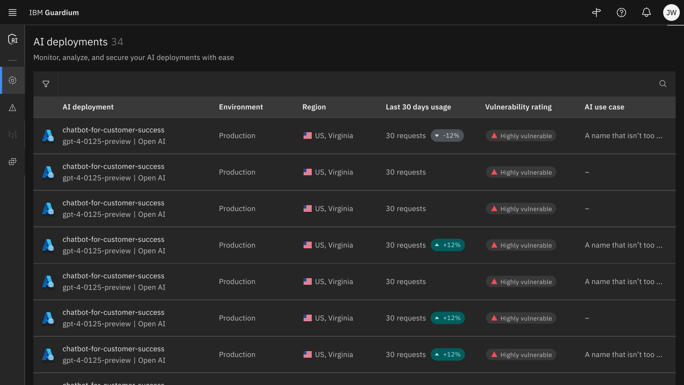
Task: Open the notifications bell
Action: pos(647,13)
